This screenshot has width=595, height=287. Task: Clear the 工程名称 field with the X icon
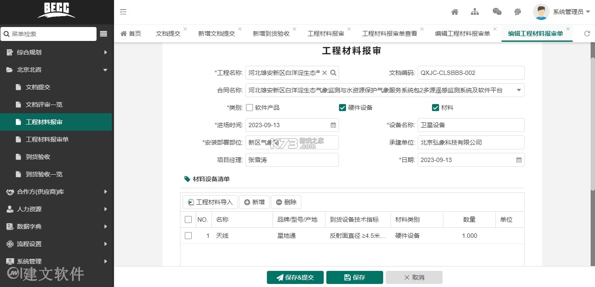click(325, 73)
